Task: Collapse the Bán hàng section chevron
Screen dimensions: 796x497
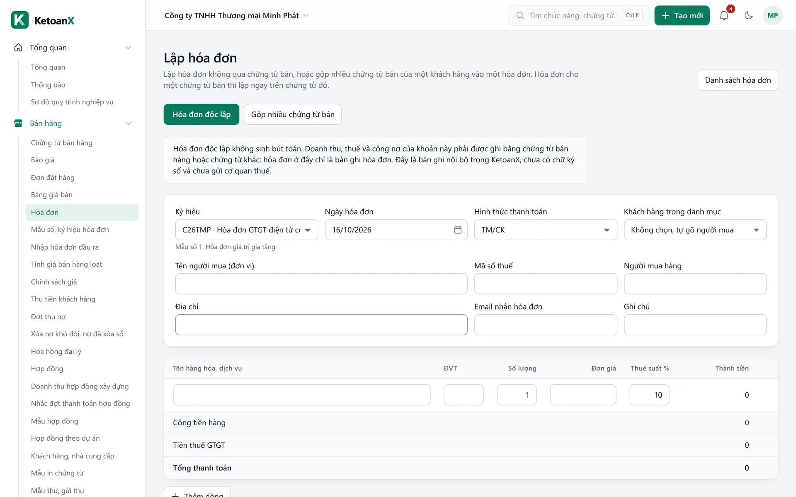Action: coord(128,123)
